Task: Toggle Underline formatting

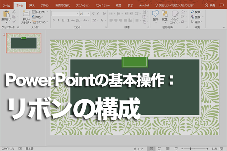Action: pyautogui.click(x=63, y=20)
